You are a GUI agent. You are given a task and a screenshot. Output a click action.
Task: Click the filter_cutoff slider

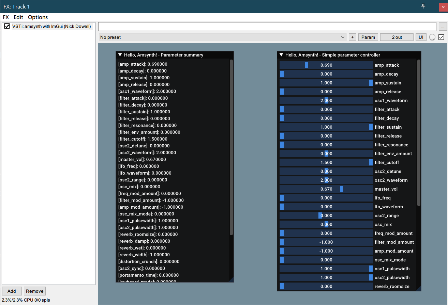click(326, 162)
